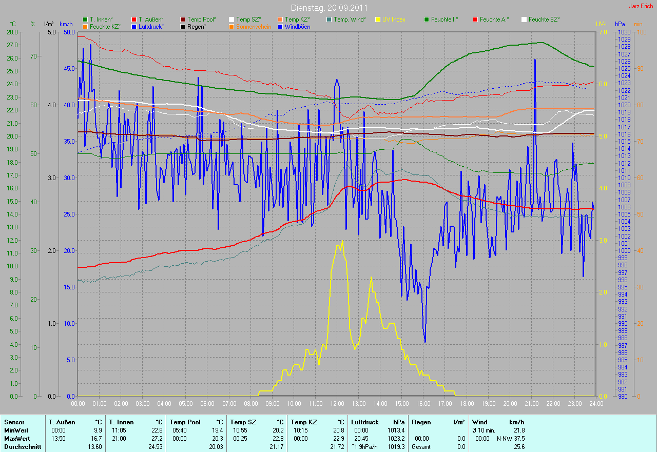Select the Feuchte A. legend label

click(494, 19)
